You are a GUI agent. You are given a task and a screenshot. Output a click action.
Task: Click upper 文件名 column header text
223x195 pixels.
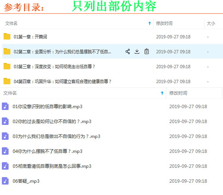(x=11, y=23)
